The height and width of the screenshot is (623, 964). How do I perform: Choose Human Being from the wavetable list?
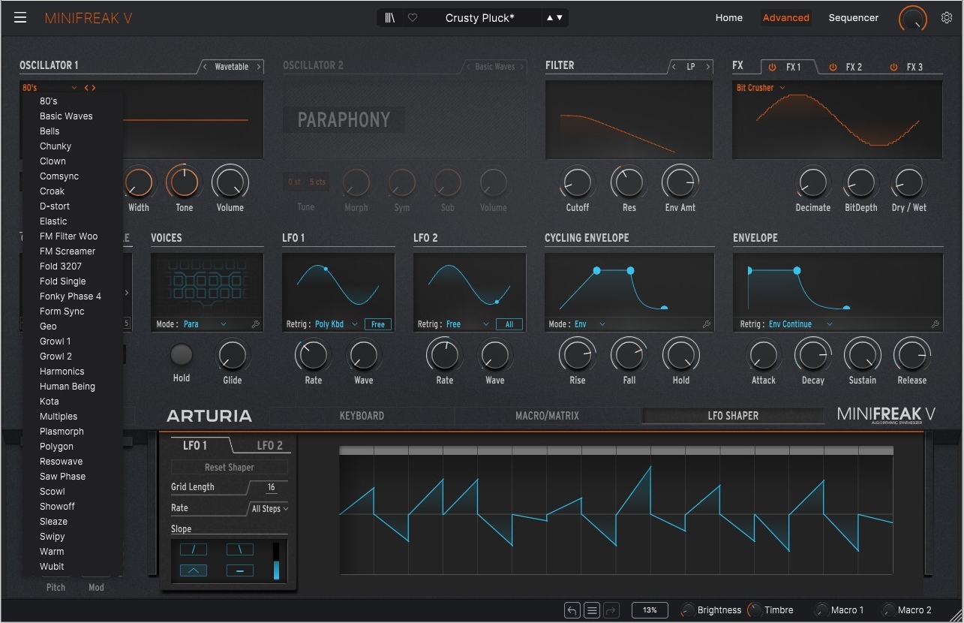click(68, 386)
